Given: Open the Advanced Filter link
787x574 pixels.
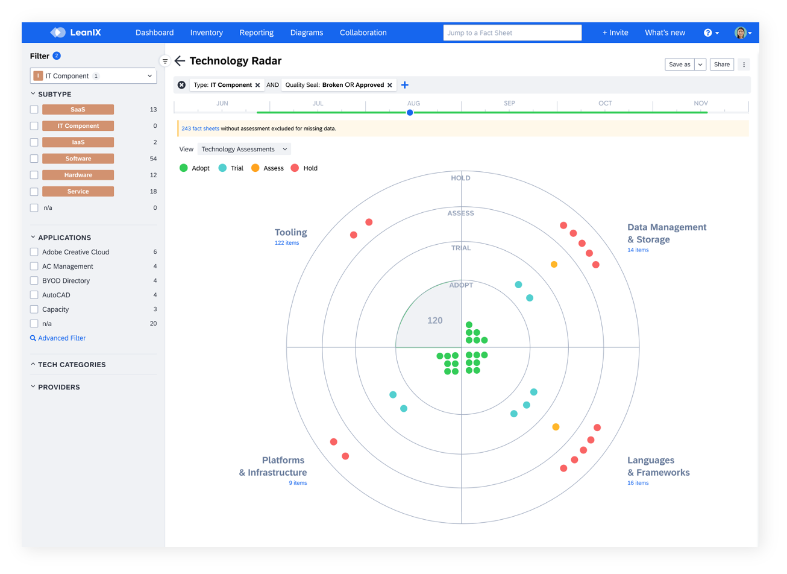Looking at the screenshot, I should click(62, 338).
